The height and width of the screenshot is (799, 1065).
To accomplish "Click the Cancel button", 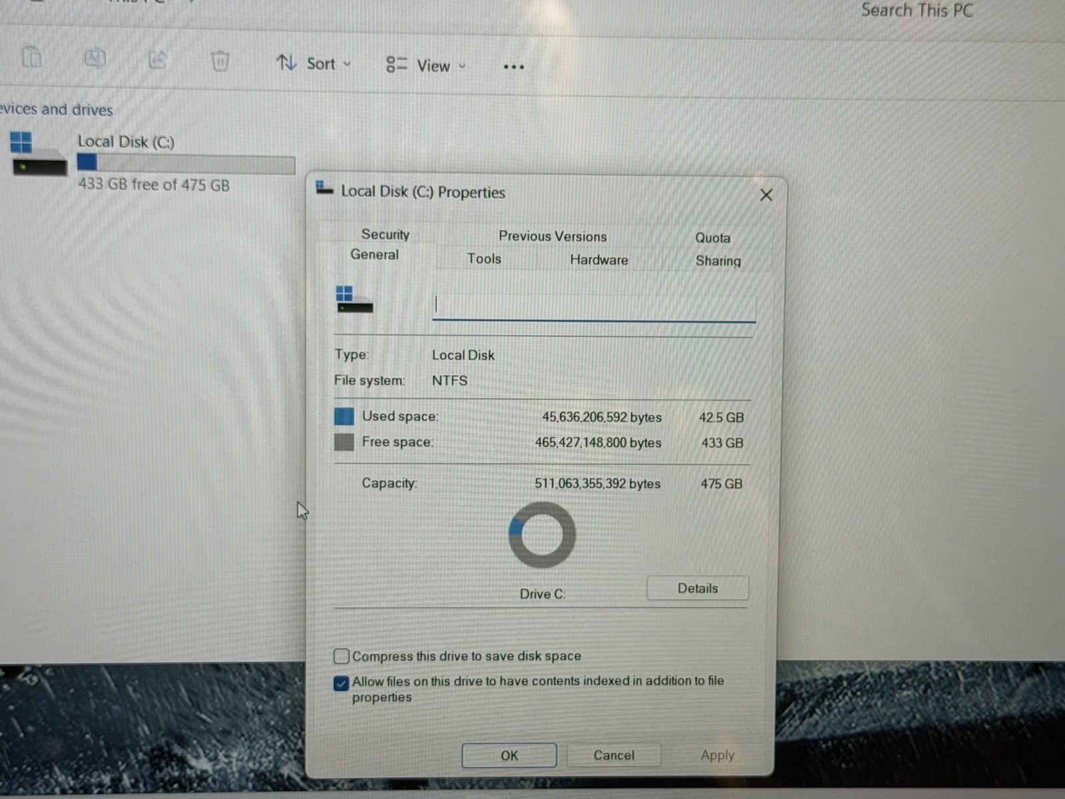I will pos(614,755).
